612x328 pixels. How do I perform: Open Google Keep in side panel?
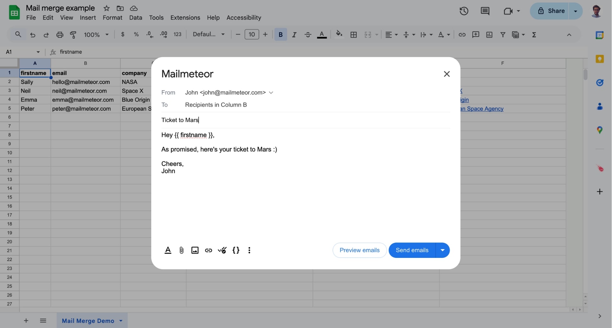coord(599,59)
